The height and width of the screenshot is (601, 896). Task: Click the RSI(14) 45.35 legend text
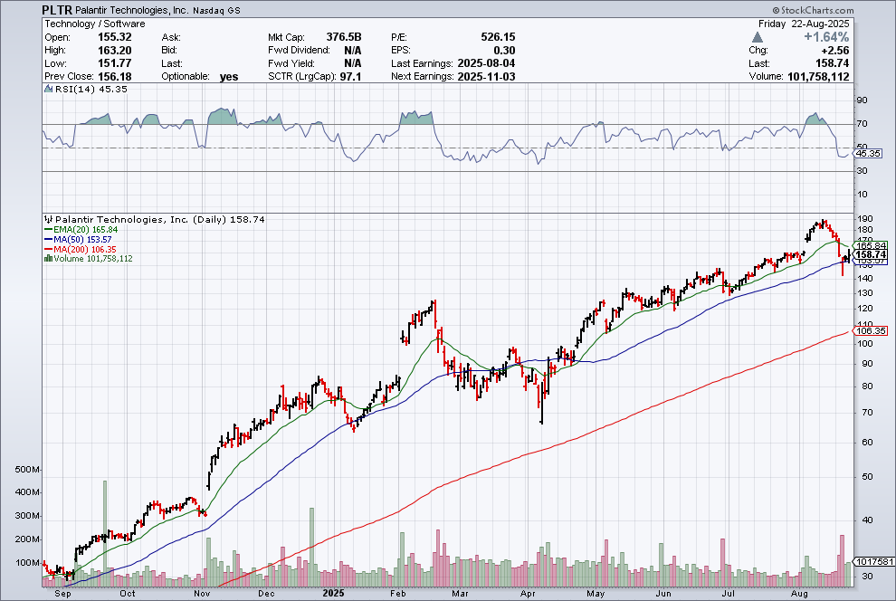[x=91, y=89]
